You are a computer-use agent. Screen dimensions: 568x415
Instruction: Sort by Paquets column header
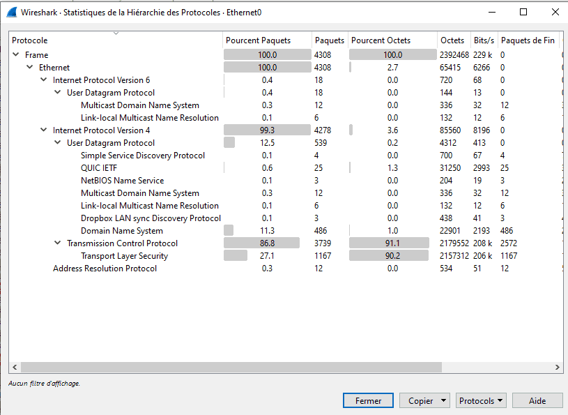click(x=330, y=40)
